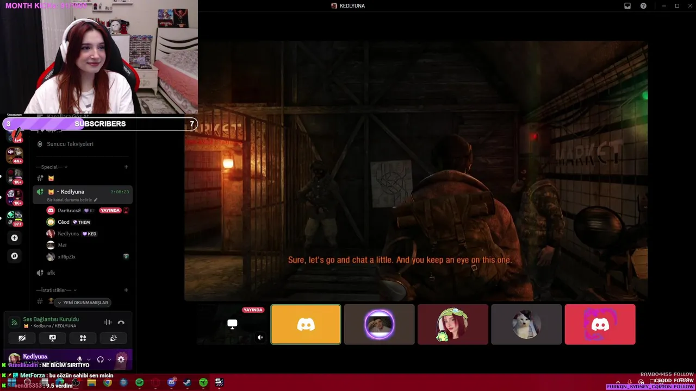Open the voice connection signal icon
The width and height of the screenshot is (696, 391).
tap(14, 322)
